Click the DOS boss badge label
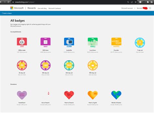Viewport: 154px width, 118px height. [45, 50]
